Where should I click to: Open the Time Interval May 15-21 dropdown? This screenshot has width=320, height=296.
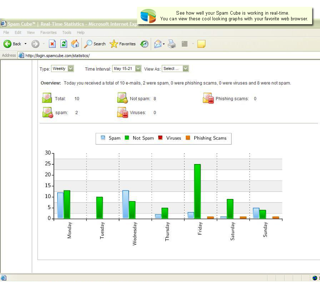[x=127, y=68]
